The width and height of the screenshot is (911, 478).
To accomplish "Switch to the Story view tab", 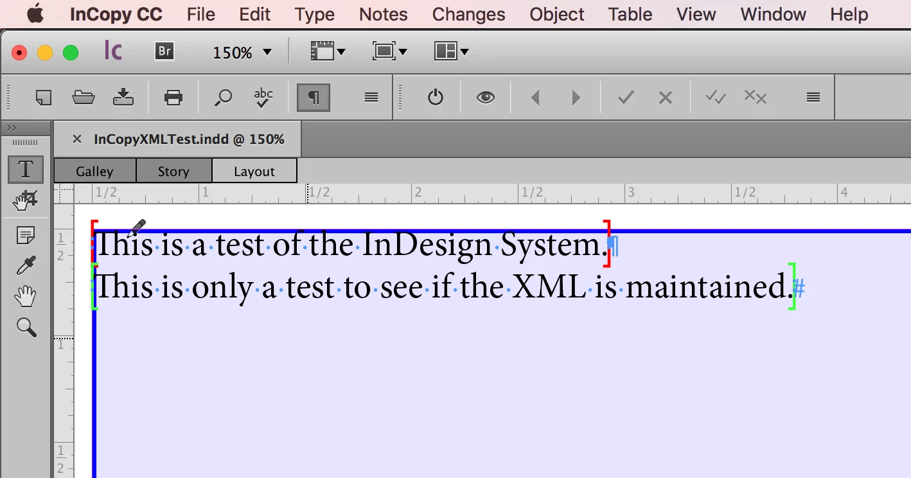I will pyautogui.click(x=173, y=171).
